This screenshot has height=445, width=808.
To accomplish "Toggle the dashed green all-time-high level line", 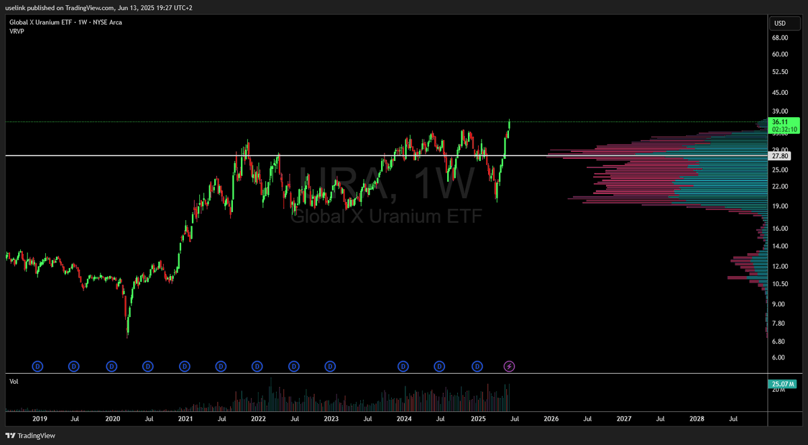I will (269, 122).
